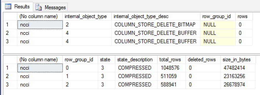Select the NULL cell in COLUMN_STORE_DELETE_BITMAP row
260x95 pixels.
(218, 25)
